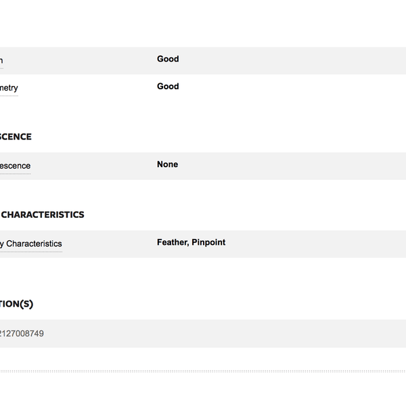Select the Good value beside Symmetry
This screenshot has height=406, width=406.
(168, 86)
